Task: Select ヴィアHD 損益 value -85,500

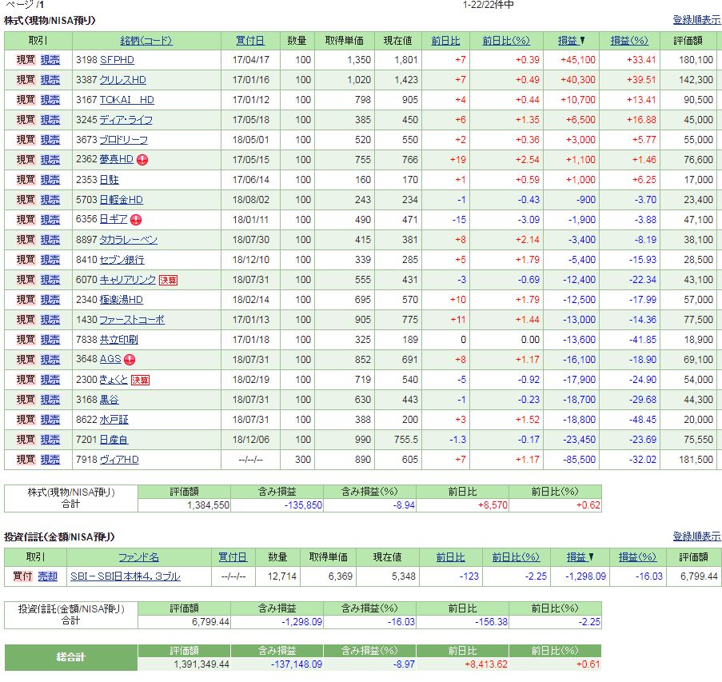Action: coord(579,460)
